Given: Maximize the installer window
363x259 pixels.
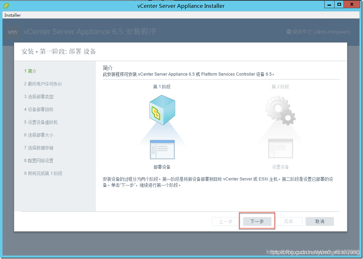Looking at the screenshot, I should [339, 4].
